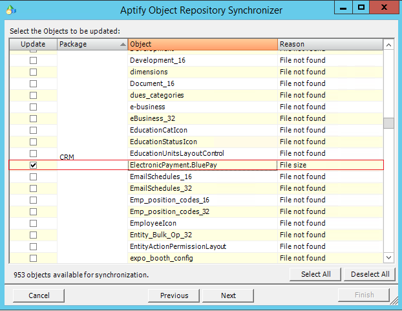Minimize the Synchronizer window
Screen dimensions: 402x311
343,8
